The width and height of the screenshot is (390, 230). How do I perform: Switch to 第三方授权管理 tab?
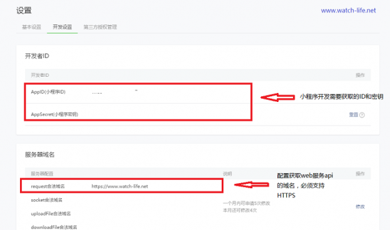(100, 27)
